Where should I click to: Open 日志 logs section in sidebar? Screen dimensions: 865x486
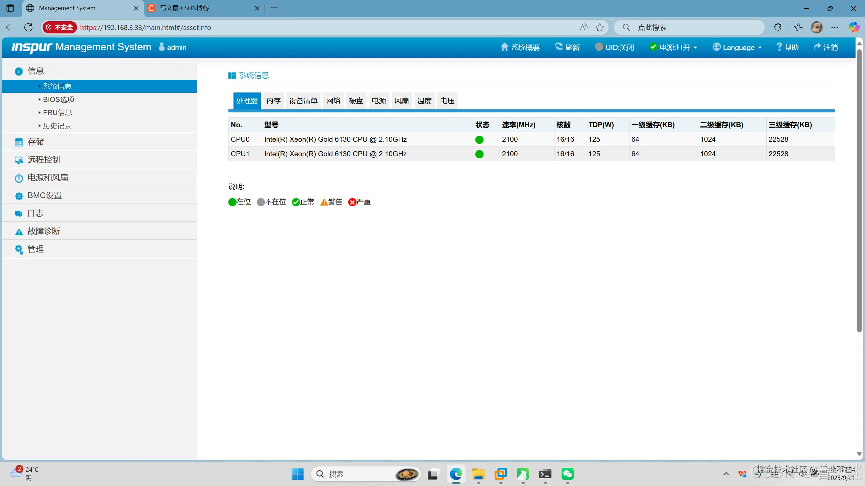coord(35,213)
